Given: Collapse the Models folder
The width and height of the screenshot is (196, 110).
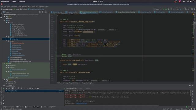Looking at the screenshot, I should coord(7,37).
